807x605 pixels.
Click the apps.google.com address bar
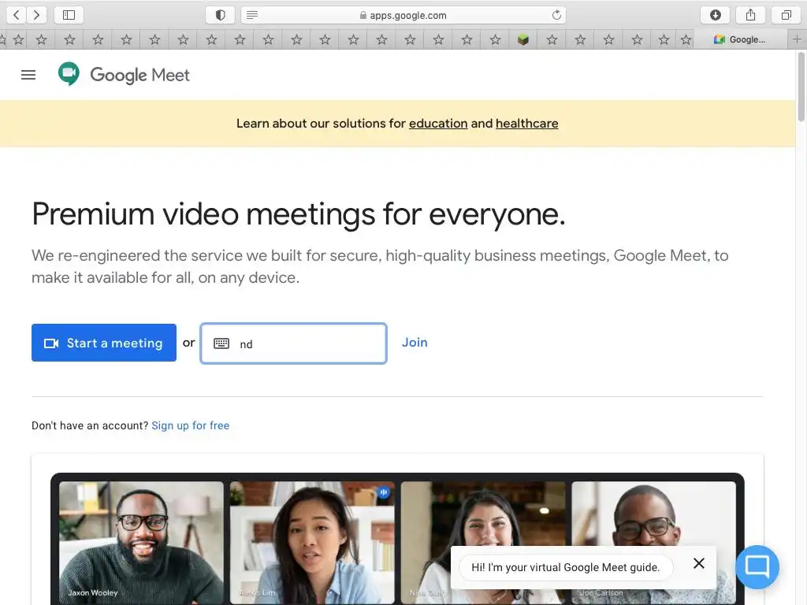[x=403, y=15]
